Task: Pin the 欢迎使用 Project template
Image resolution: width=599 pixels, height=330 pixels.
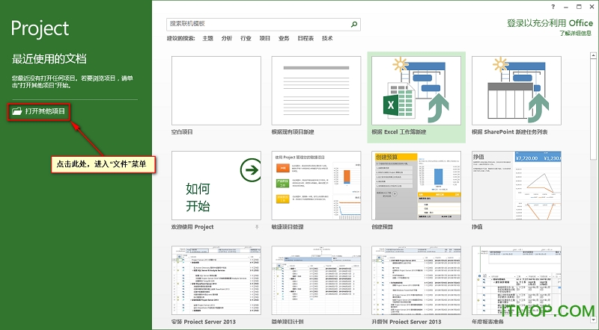Action: [257, 227]
